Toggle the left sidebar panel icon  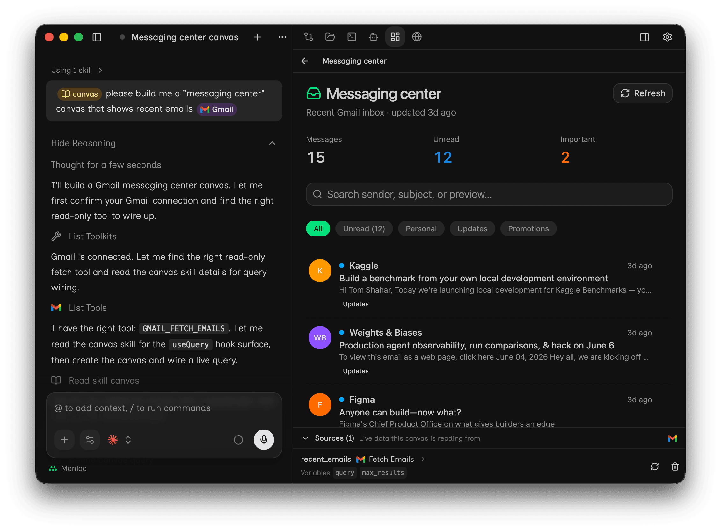point(97,37)
